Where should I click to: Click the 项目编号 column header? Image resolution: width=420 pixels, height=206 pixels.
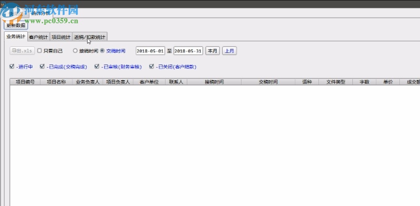pyautogui.click(x=25, y=82)
